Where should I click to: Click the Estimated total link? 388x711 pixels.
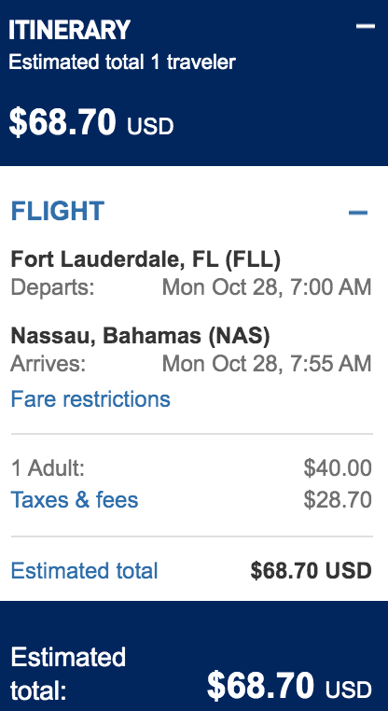click(84, 570)
